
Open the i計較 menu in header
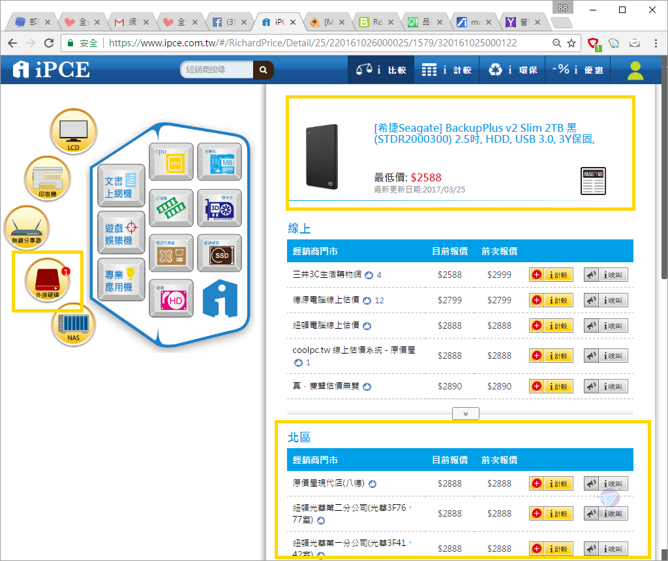(446, 69)
